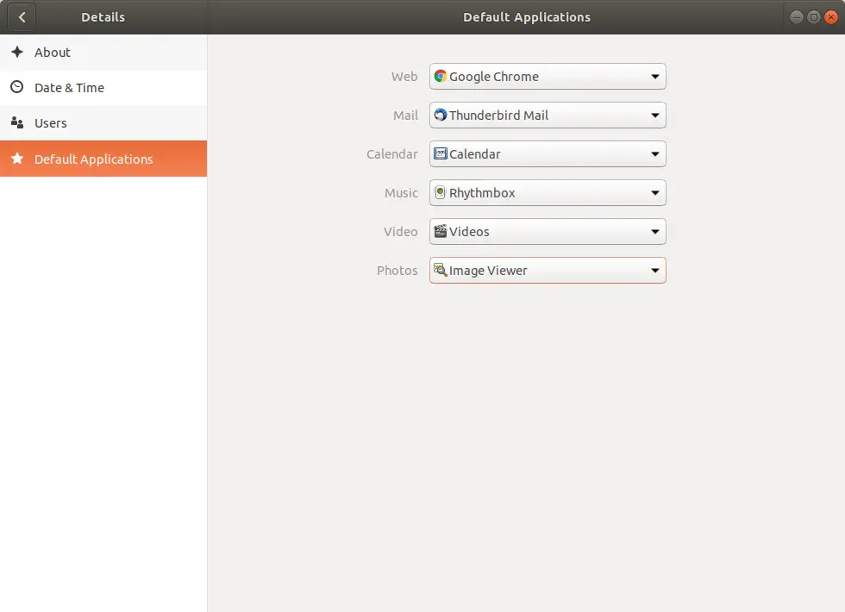Click the Google Chrome icon in the Web combo box
This screenshot has height=612, width=845.
point(441,76)
